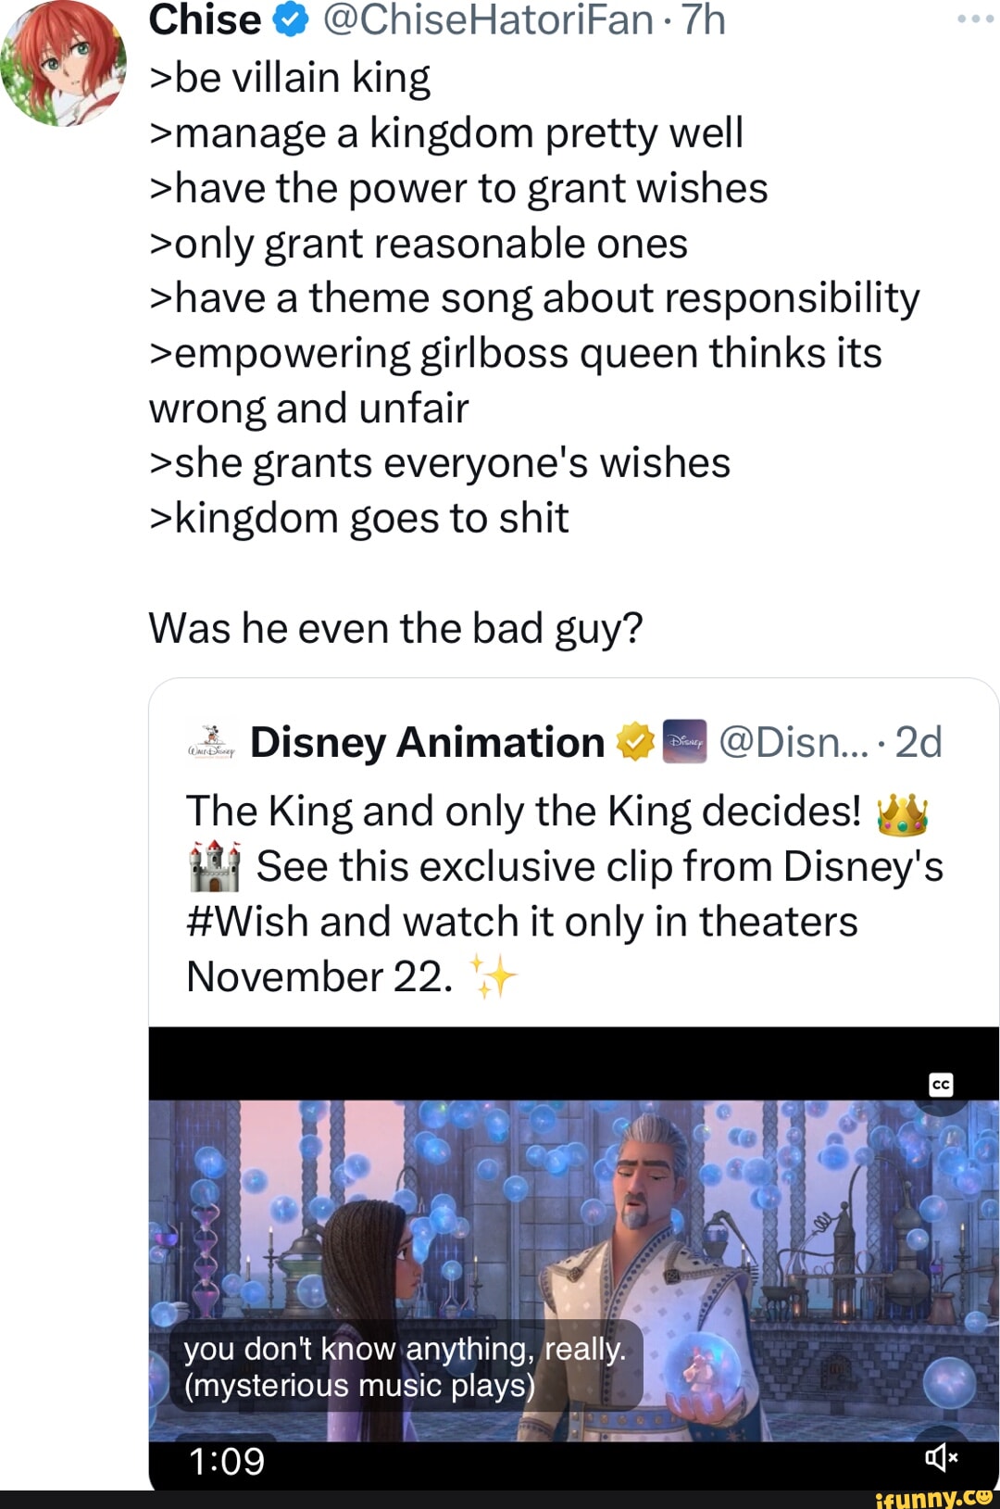Click the castle emoji in the quoted tweet

[x=215, y=867]
